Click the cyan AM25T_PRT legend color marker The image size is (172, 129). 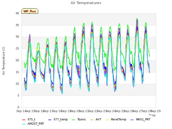click(24, 124)
